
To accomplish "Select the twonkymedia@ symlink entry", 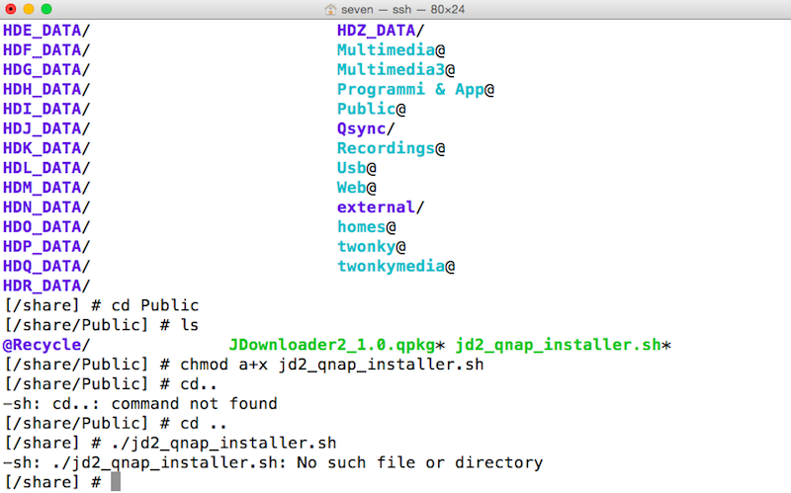I will click(x=395, y=267).
